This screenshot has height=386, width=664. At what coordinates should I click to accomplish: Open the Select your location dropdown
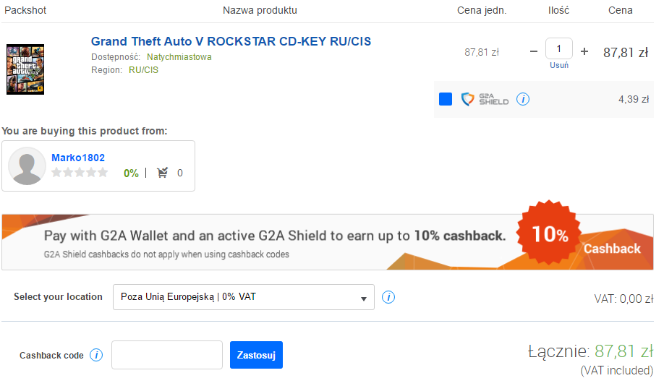(x=244, y=297)
